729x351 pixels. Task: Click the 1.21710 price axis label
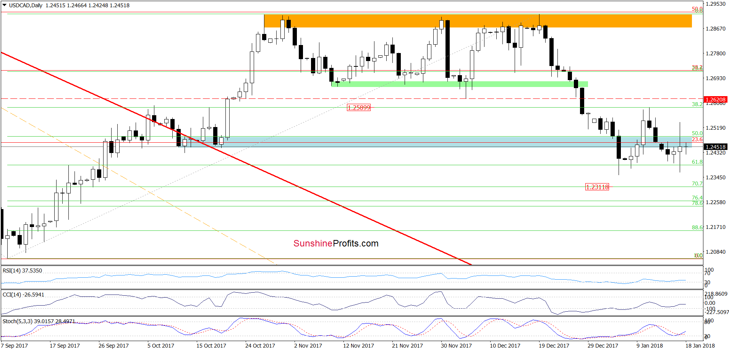715,227
